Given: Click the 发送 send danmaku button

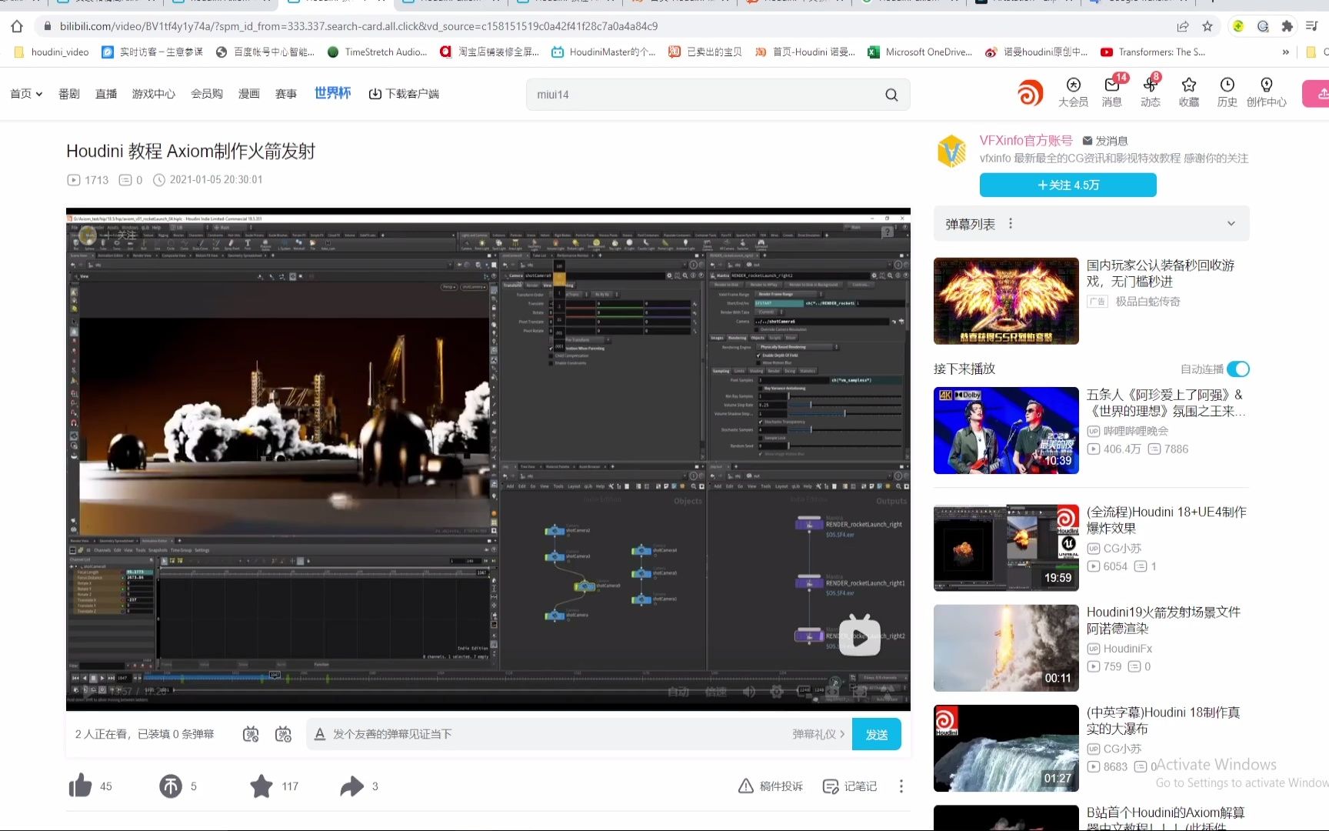Looking at the screenshot, I should point(877,734).
